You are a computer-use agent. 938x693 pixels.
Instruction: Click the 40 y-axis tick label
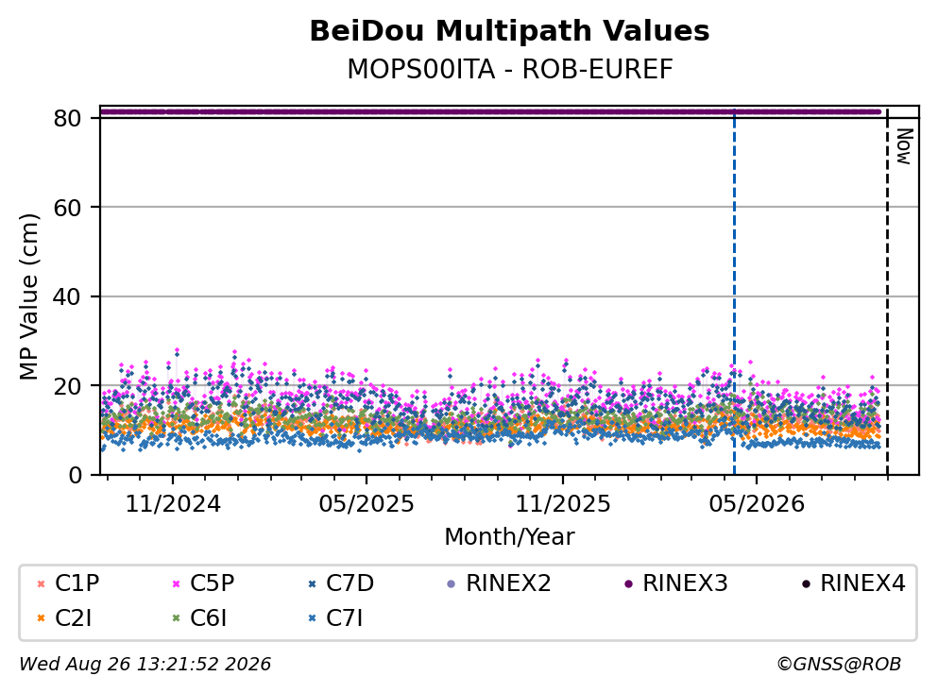coord(67,296)
